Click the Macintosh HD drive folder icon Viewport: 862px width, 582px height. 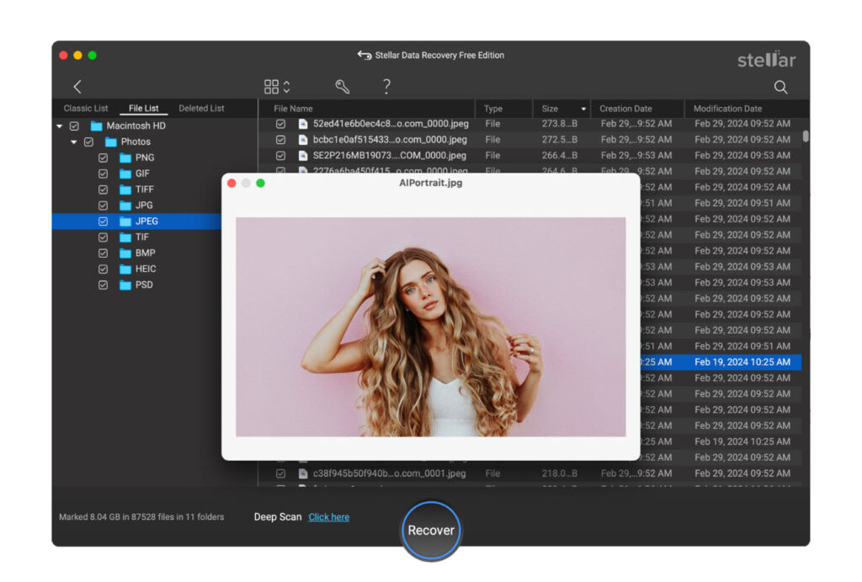[96, 126]
